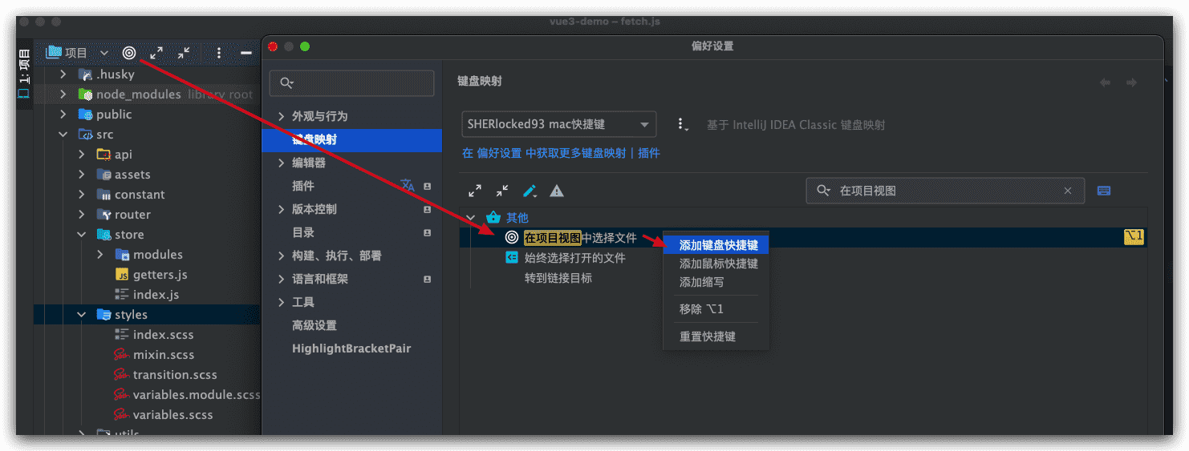Open 目录 settings page
The height and width of the screenshot is (451, 1189).
click(x=303, y=232)
